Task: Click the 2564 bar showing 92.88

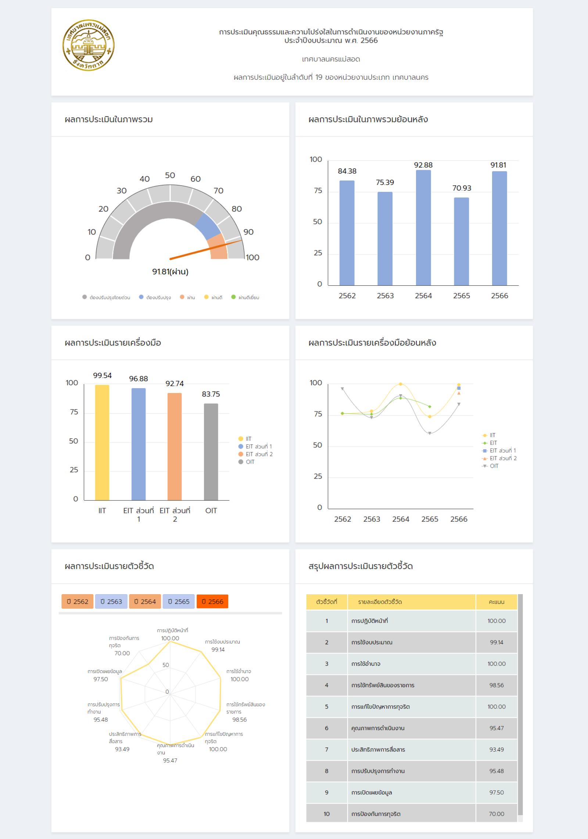Action: click(423, 228)
